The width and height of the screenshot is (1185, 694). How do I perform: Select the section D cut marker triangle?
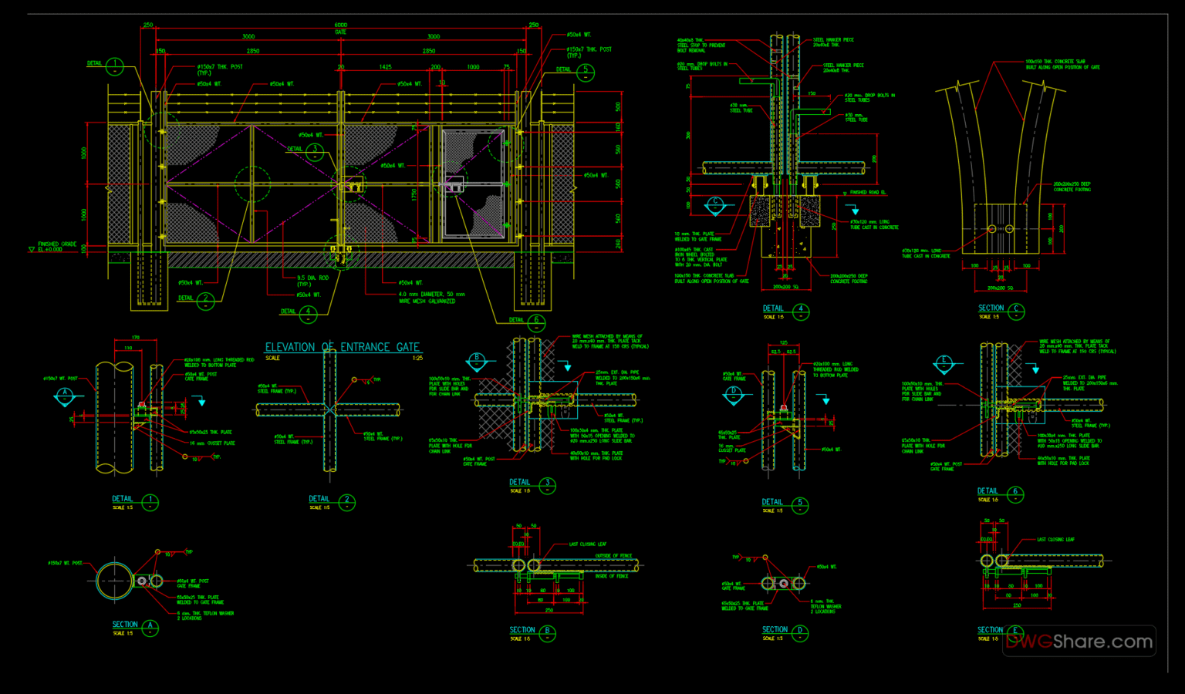coord(734,395)
